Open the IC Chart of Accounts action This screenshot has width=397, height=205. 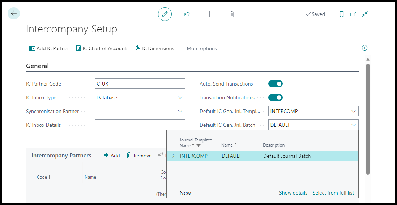[102, 48]
